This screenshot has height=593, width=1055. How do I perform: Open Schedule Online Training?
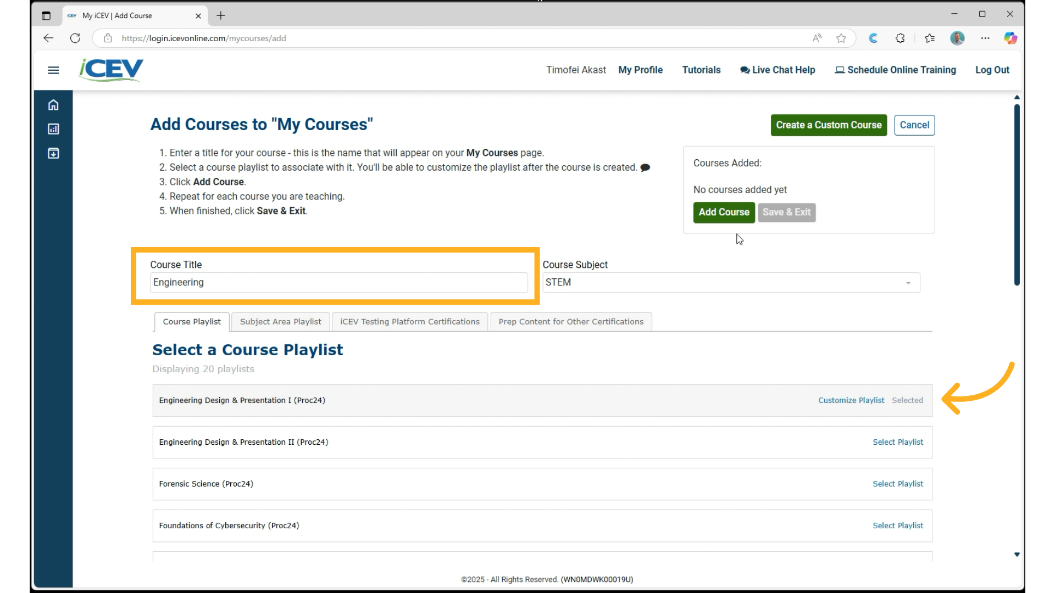click(x=896, y=70)
